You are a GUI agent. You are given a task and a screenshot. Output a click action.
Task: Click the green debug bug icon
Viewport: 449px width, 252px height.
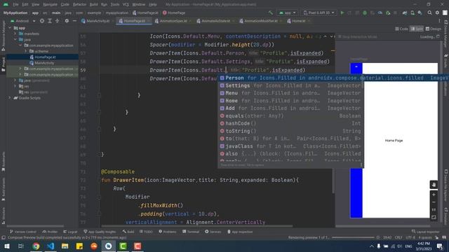365,13
